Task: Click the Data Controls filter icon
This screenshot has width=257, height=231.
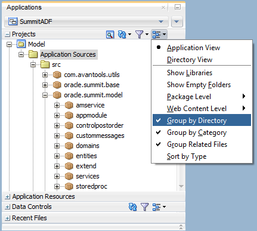Action: pos(144,207)
